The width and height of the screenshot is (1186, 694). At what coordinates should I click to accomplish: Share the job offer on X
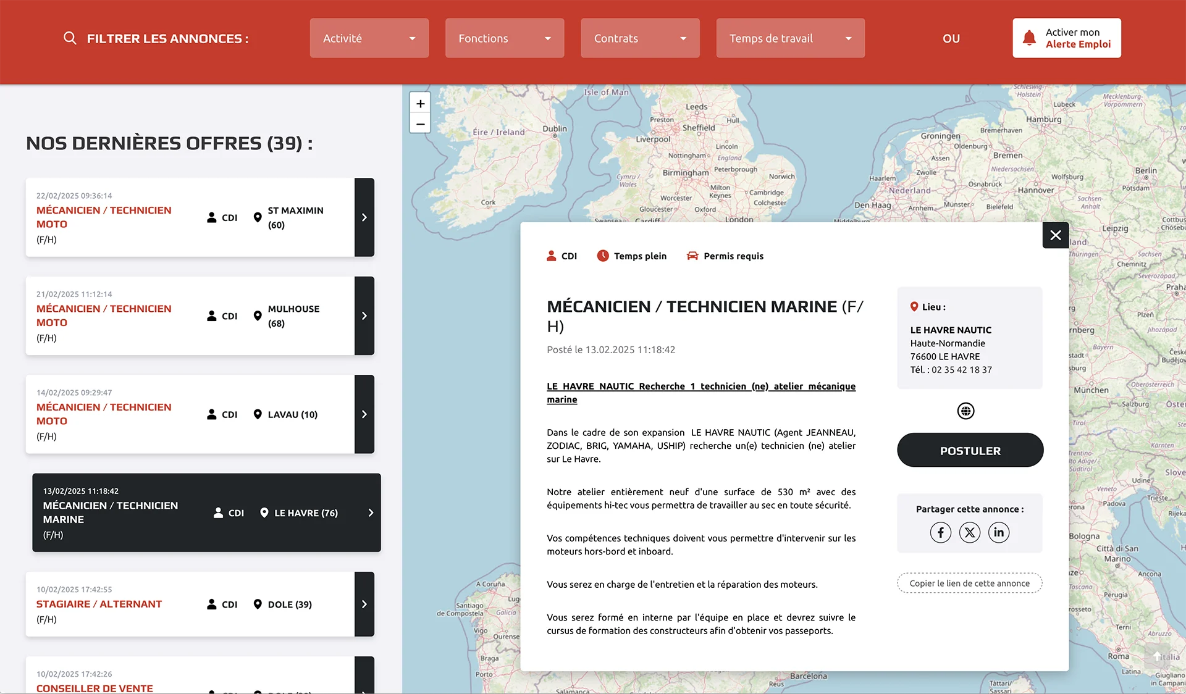tap(969, 532)
